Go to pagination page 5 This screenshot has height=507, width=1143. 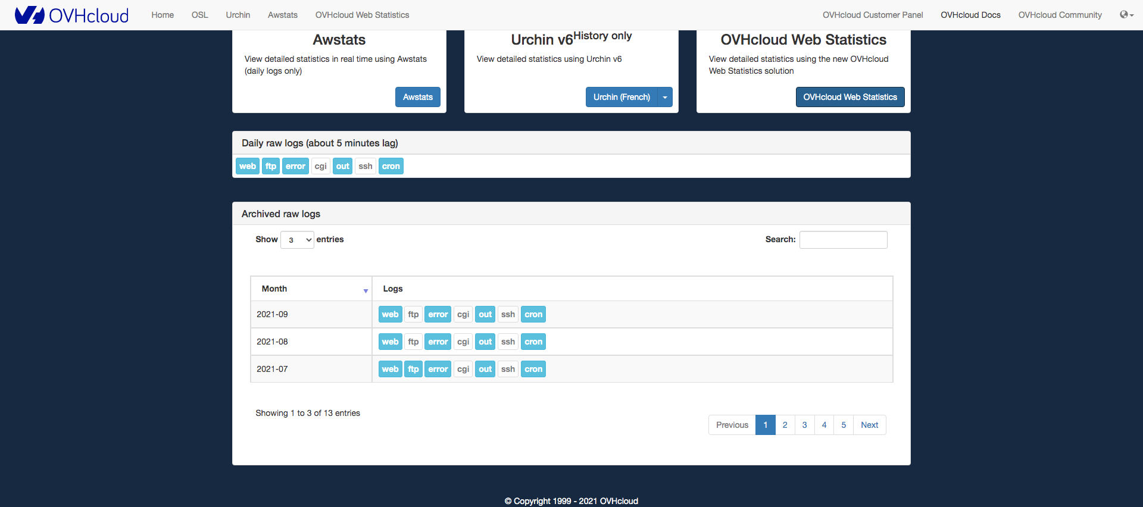844,425
